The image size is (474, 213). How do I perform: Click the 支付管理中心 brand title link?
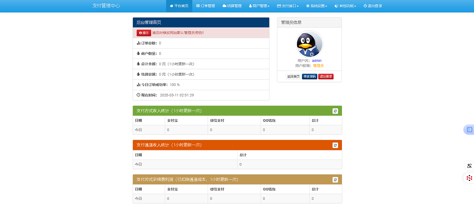pyautogui.click(x=106, y=6)
